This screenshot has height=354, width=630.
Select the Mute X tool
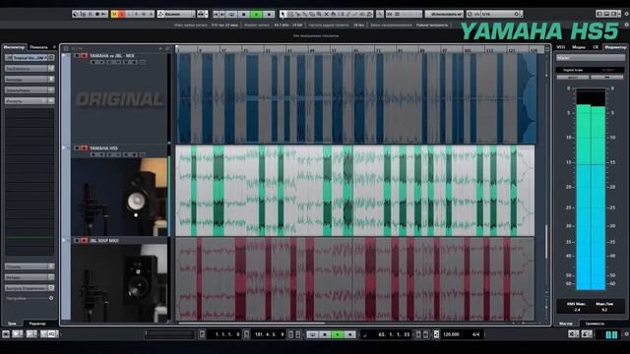coord(327,14)
